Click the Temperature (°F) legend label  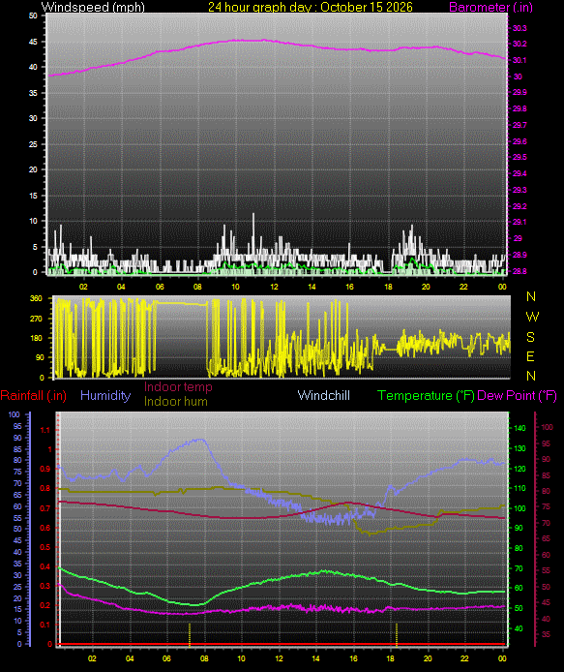click(x=426, y=395)
